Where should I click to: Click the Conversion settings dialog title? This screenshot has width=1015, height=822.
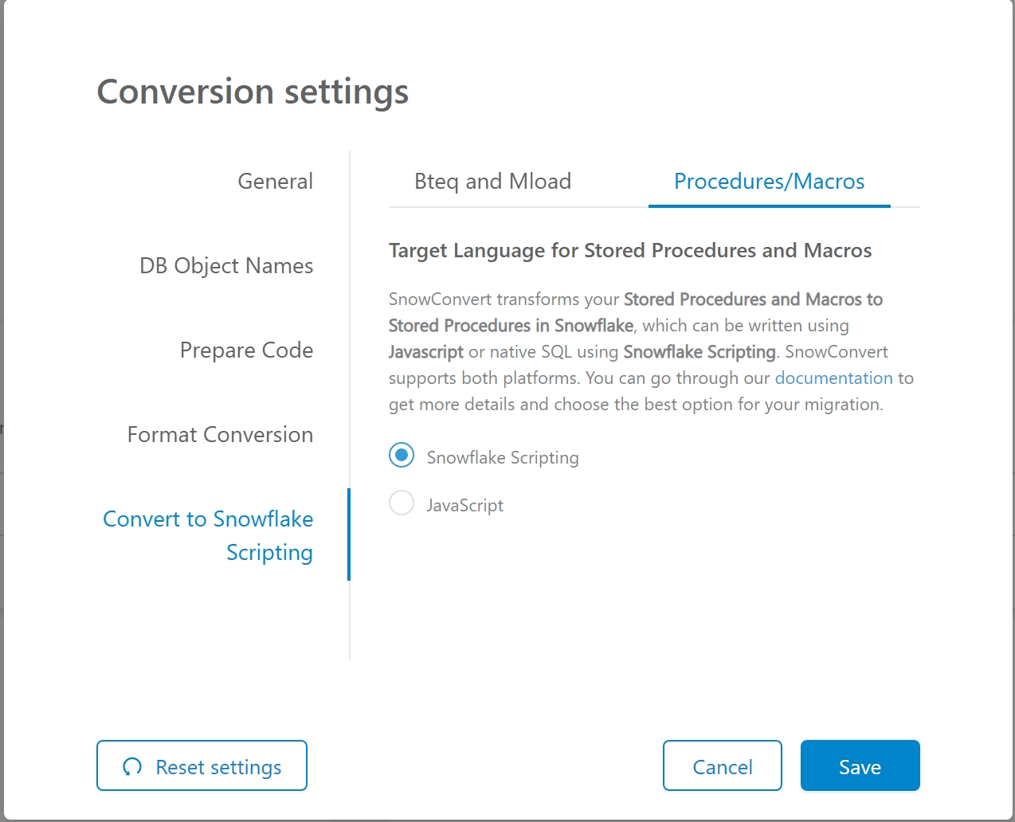[x=253, y=92]
